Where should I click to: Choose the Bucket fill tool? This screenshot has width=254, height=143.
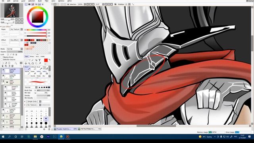tap(33, 76)
